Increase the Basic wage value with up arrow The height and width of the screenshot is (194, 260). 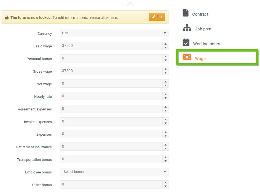click(x=166, y=44)
